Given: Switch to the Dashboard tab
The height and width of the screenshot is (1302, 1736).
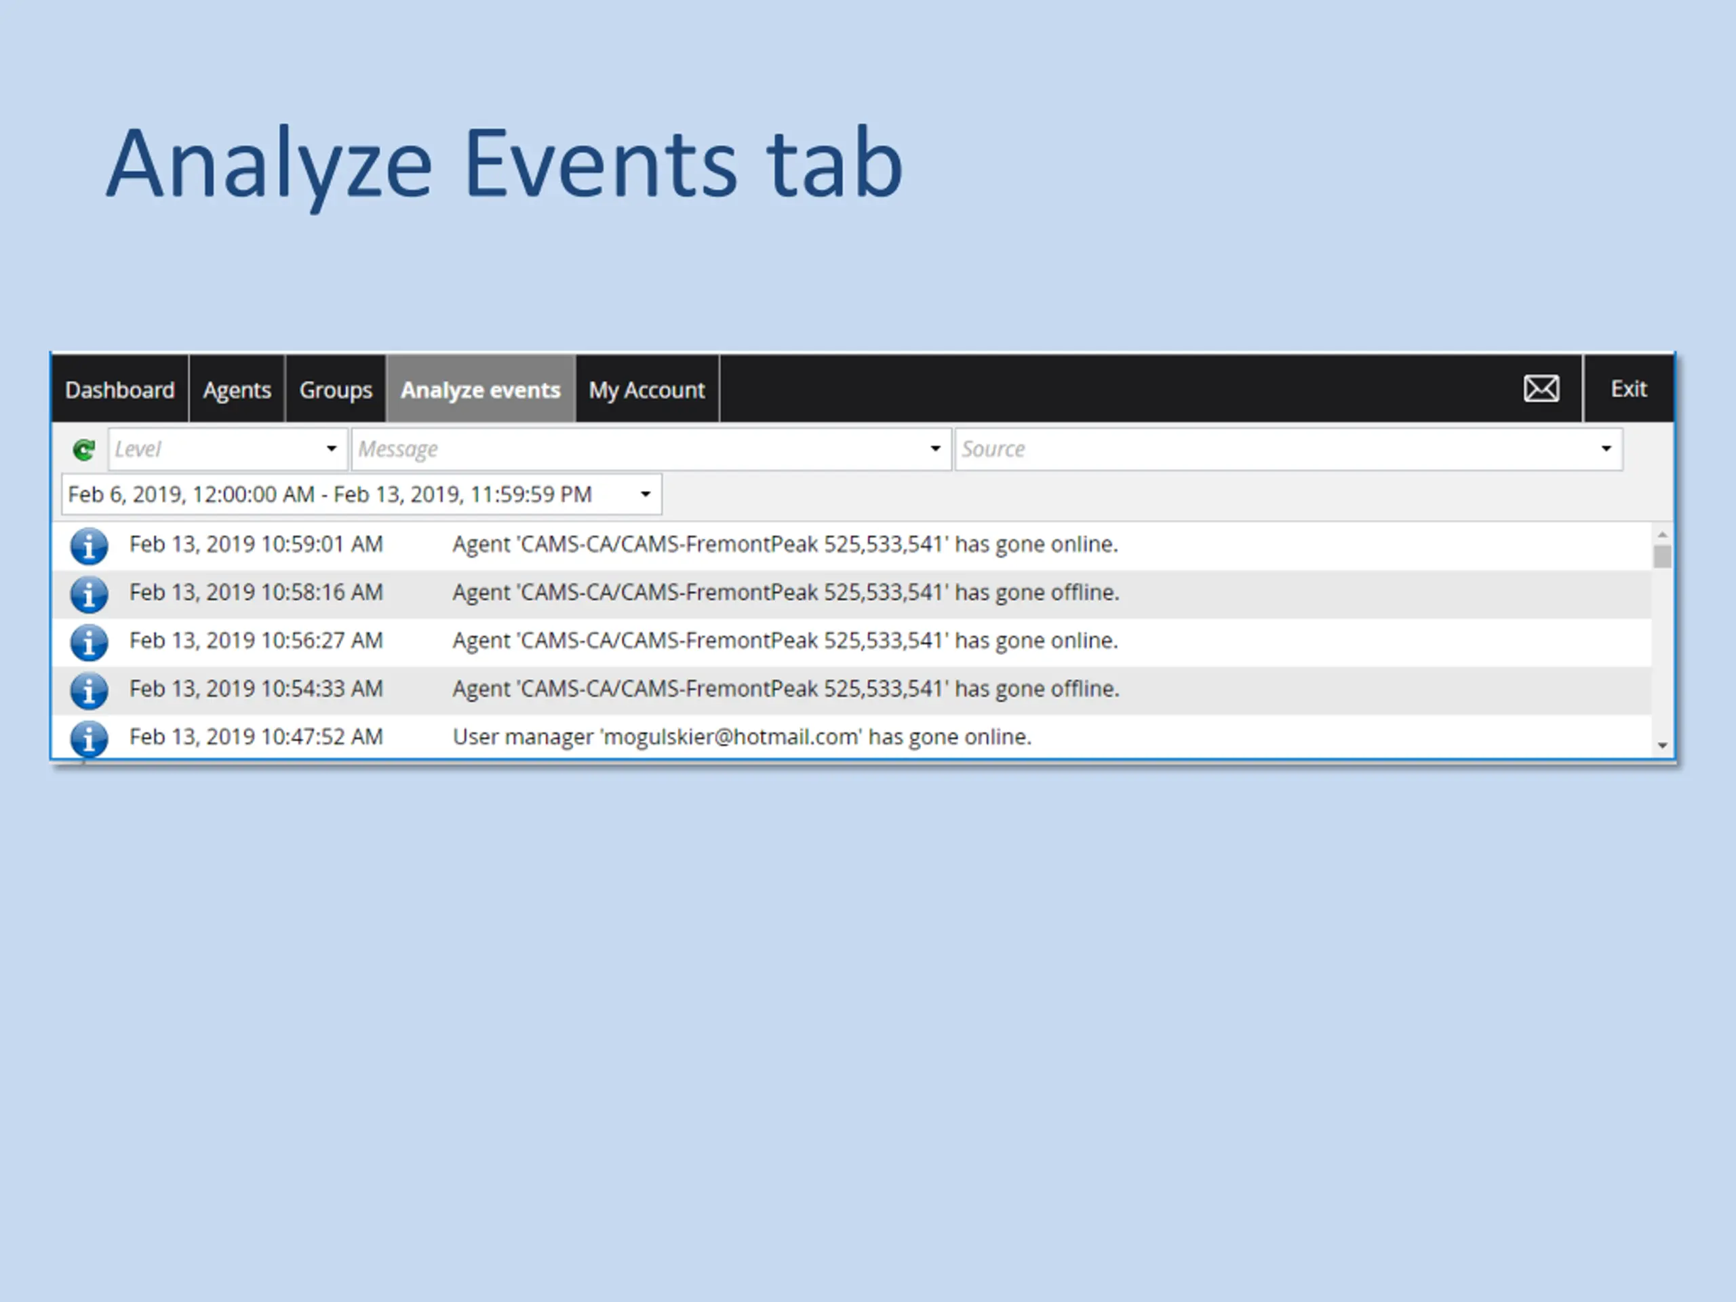Looking at the screenshot, I should point(120,389).
